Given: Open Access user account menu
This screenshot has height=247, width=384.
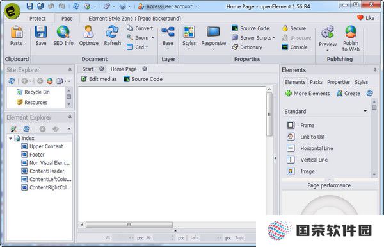Looking at the screenshot, I should coord(168,6).
